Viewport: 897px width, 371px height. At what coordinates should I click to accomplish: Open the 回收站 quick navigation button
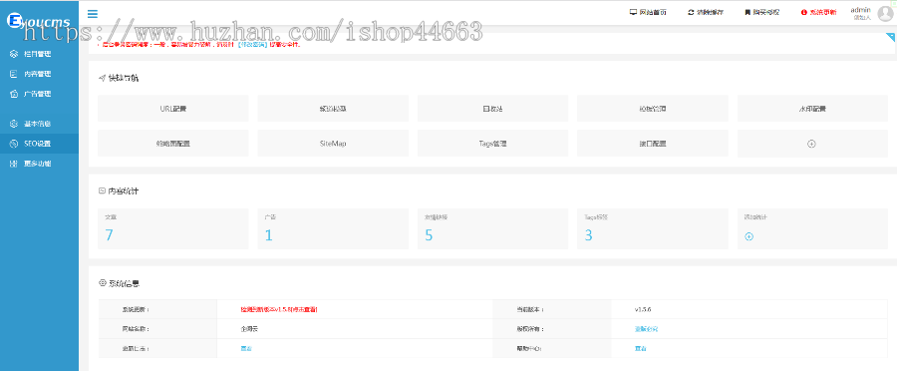tap(492, 108)
